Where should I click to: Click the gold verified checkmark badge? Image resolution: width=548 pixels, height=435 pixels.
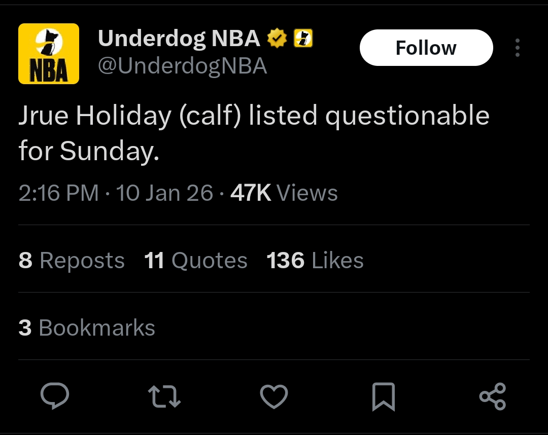point(277,37)
